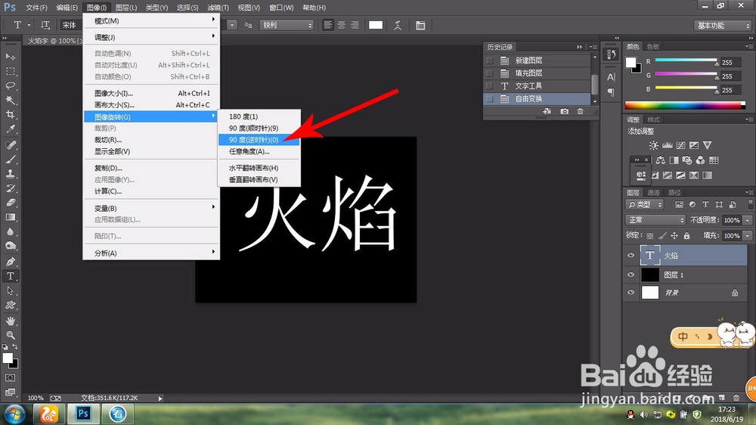Open the fill 100% dropdown arrow
The width and height of the screenshot is (756, 425).
coord(748,236)
